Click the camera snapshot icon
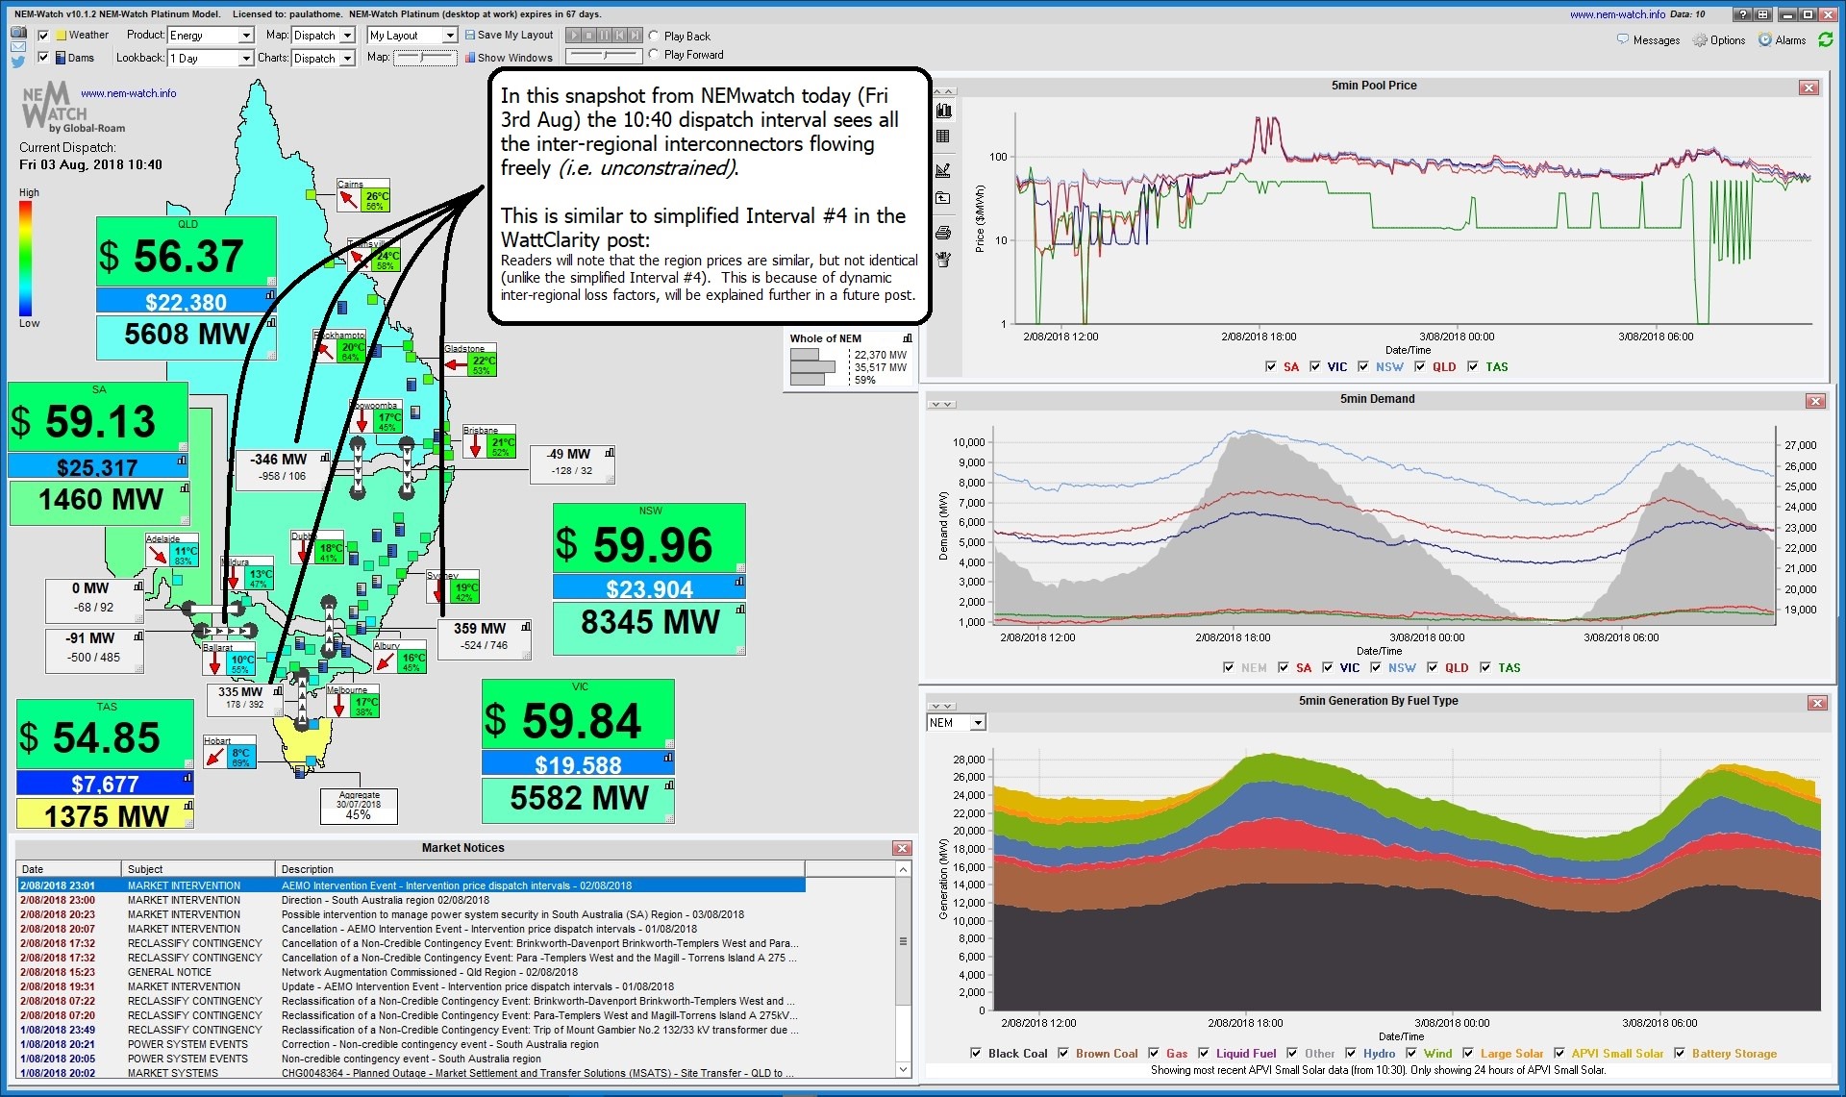This screenshot has width=1846, height=1097. [x=18, y=32]
